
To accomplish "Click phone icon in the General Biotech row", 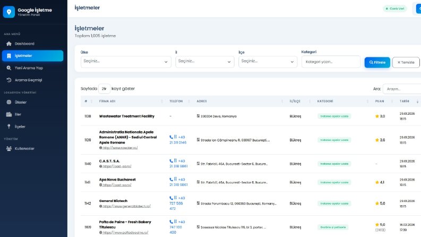I will pos(171,198).
